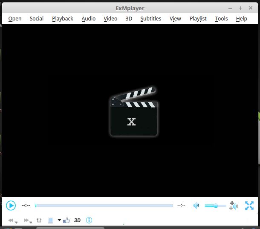
Task: Open the Audio menu
Action: click(x=89, y=19)
